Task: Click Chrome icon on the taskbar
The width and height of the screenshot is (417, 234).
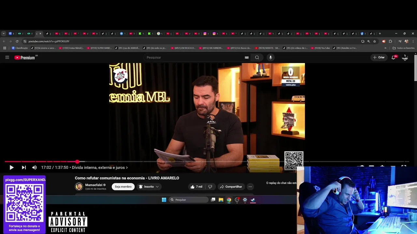Action: click(x=229, y=200)
